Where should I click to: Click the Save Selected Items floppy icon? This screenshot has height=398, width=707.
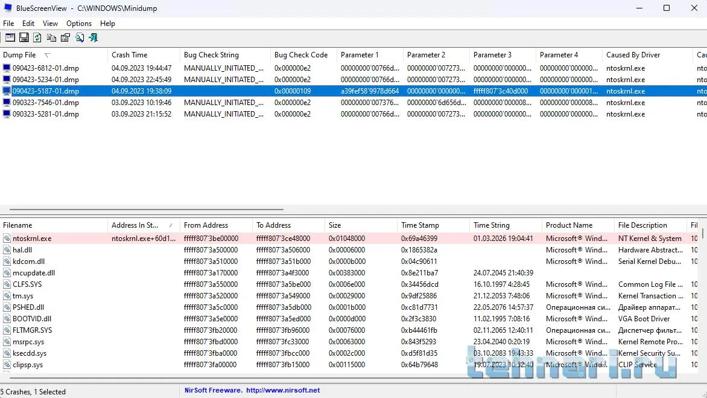pyautogui.click(x=24, y=37)
